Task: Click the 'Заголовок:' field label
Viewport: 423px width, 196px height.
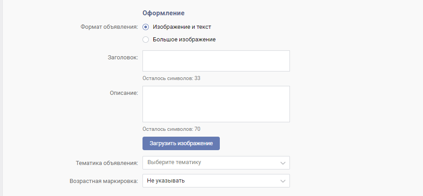Action: [123, 58]
